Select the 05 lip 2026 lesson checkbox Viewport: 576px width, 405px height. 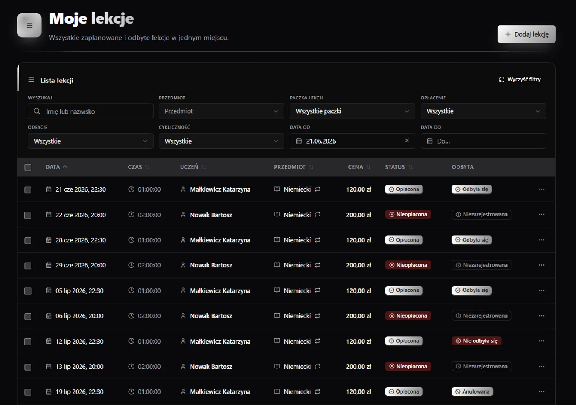[28, 291]
